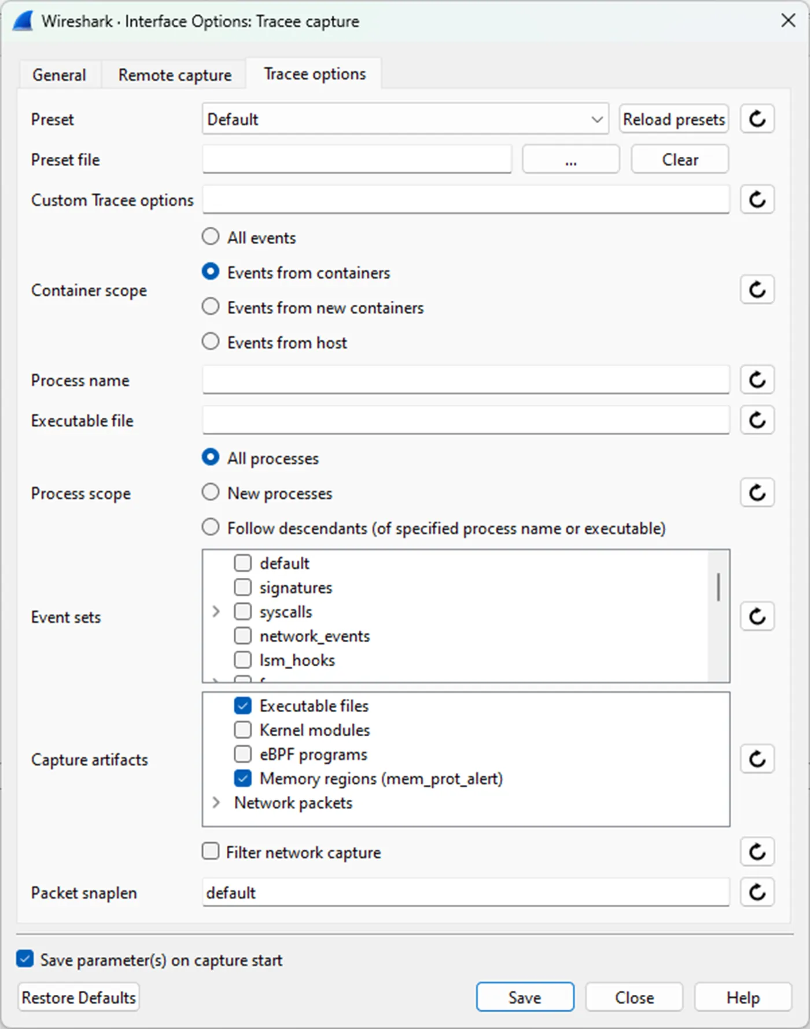810x1029 pixels.
Task: Enable the network_events event set
Action: click(x=243, y=636)
